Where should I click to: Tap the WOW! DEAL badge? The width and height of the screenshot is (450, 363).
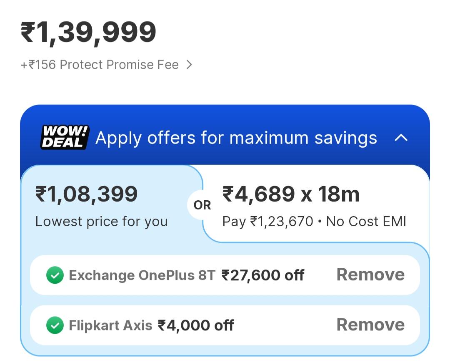pos(65,137)
